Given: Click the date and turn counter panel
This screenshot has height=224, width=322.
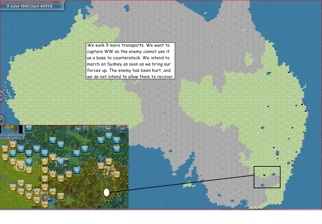Looking at the screenshot, I should pos(32,6).
